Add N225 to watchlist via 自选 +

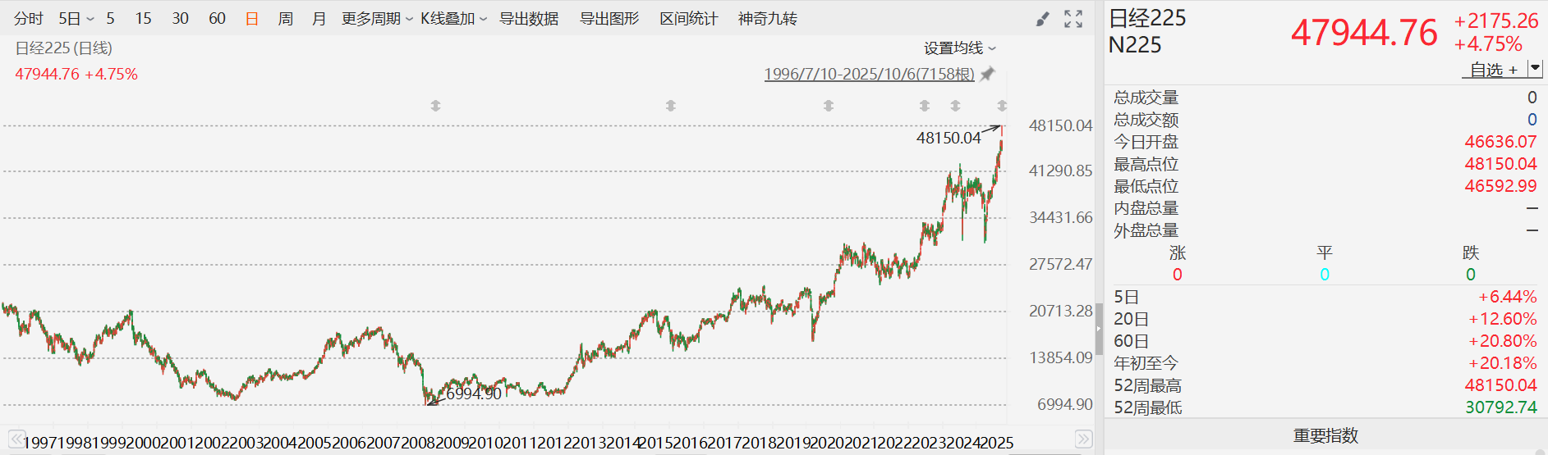(1494, 70)
